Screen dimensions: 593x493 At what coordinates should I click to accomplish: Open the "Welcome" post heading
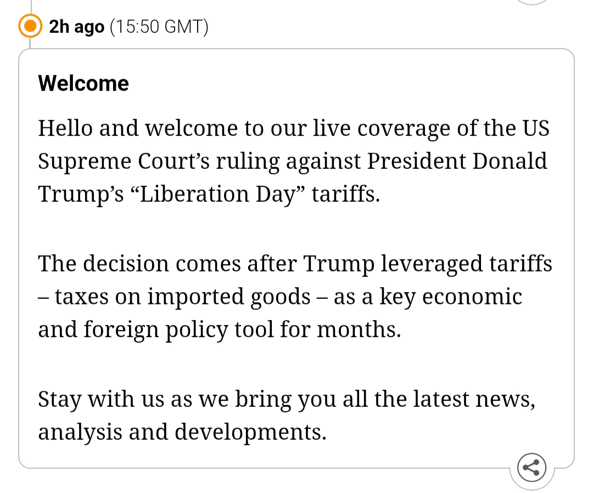click(83, 83)
